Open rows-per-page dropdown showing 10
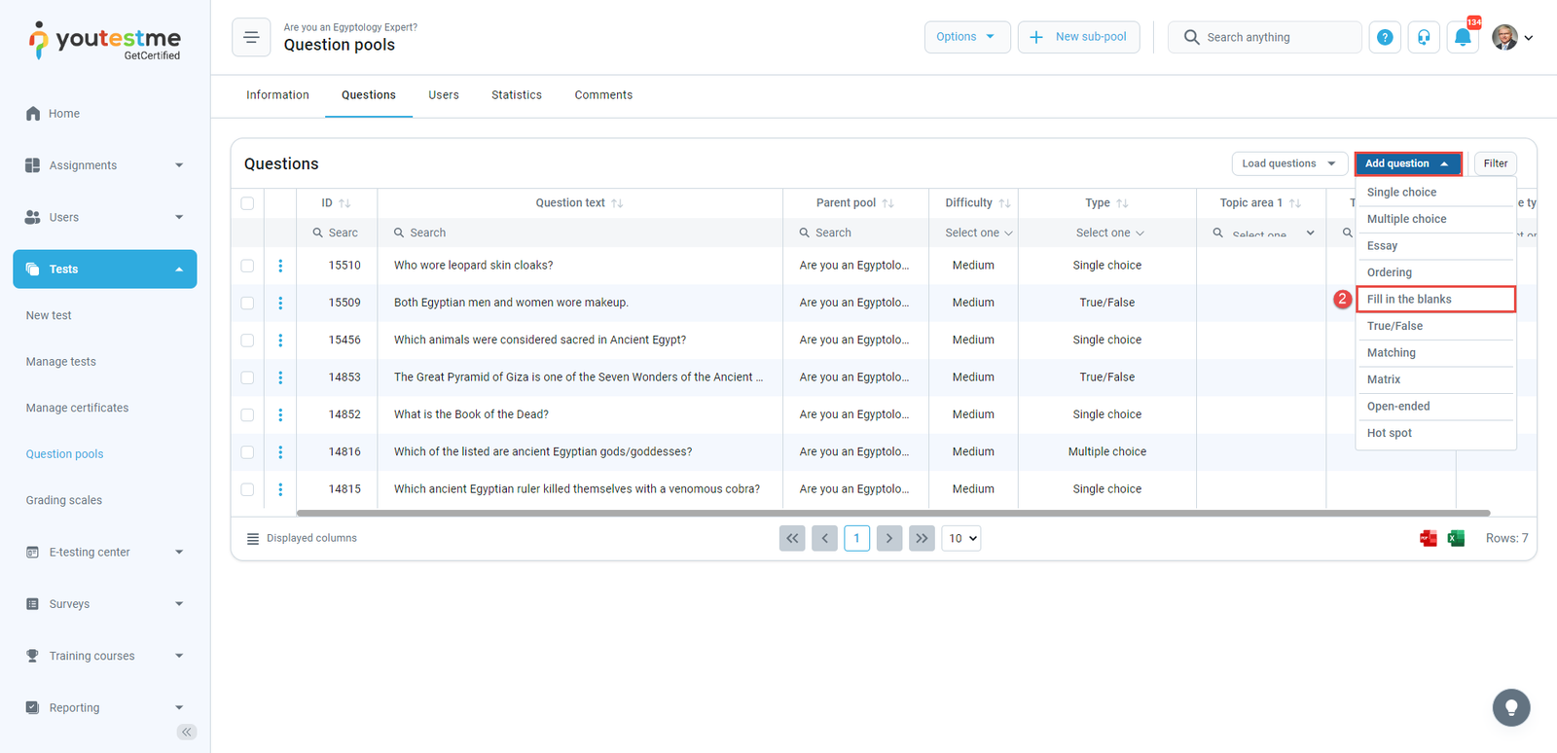The width and height of the screenshot is (1557, 753). pyautogui.click(x=960, y=538)
